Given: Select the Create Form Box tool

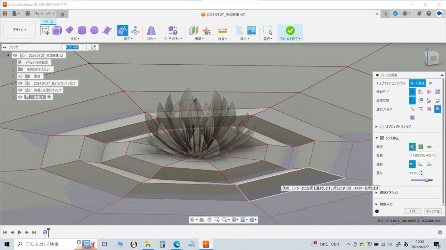Looking at the screenshot, I should point(57,30).
